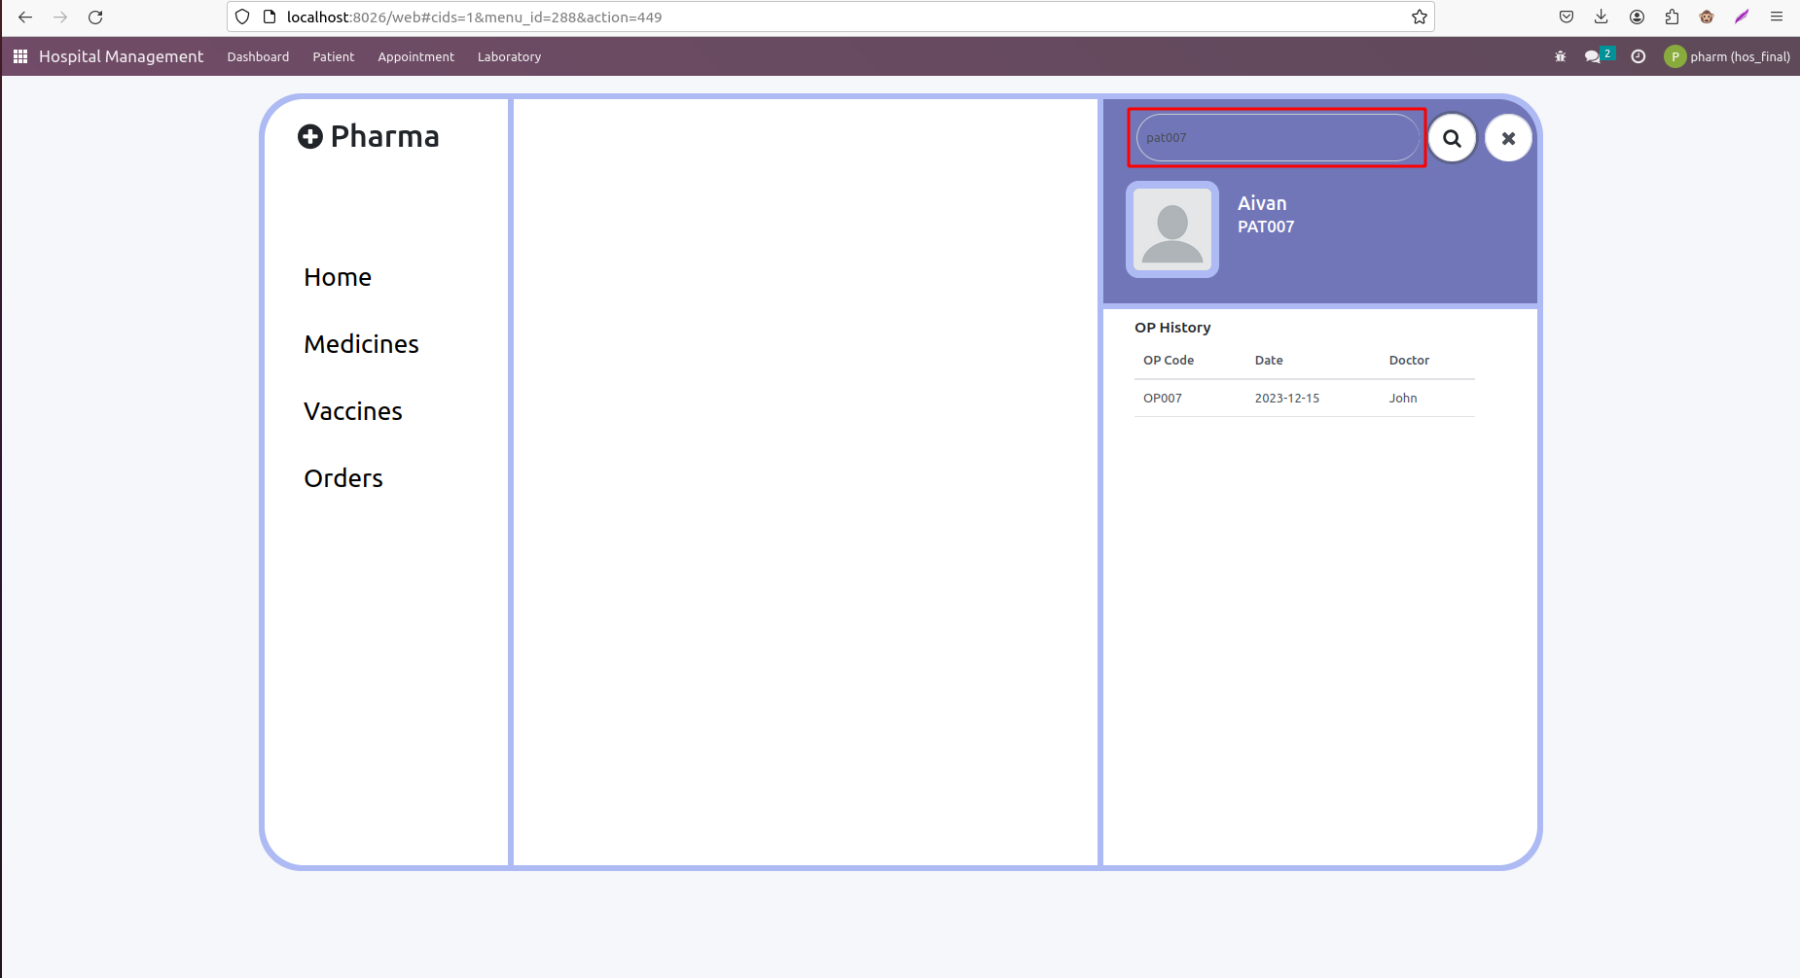This screenshot has height=978, width=1800.
Task: Click the Pharma plus logo icon
Action: click(310, 136)
